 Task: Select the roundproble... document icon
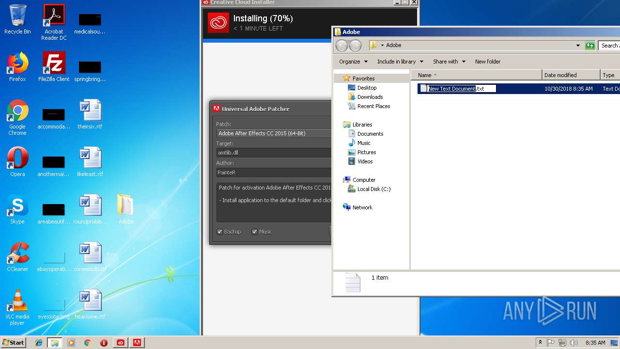(90, 209)
